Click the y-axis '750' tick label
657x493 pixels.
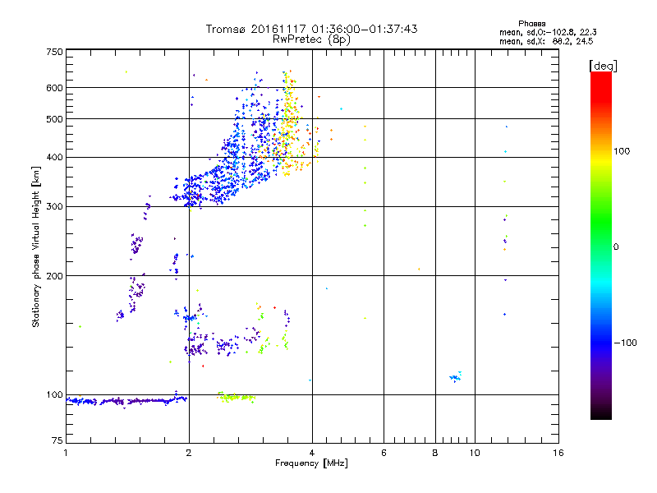coord(54,53)
